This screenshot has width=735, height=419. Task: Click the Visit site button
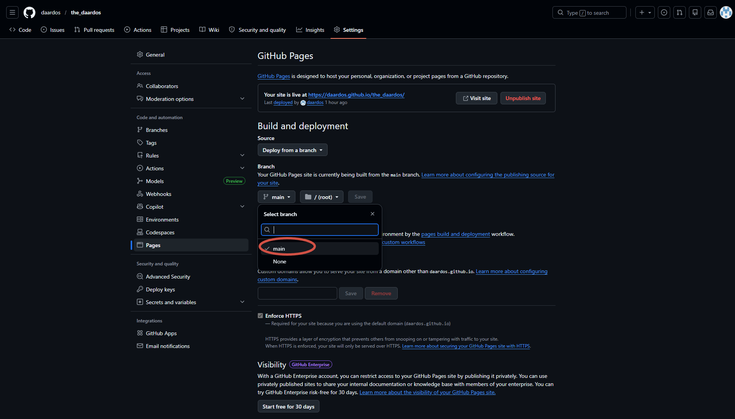[476, 98]
